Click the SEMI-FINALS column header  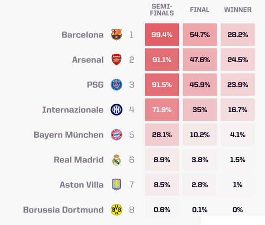162,10
